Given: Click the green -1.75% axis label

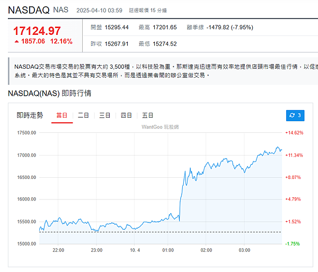Looking at the screenshot, I should point(293,244).
